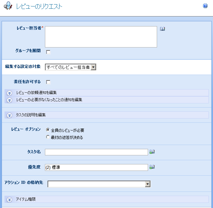Image resolution: width=213 pixels, height=208 pixels.
Task: Click into the レビュー担当者 text area
Action: point(101,37)
